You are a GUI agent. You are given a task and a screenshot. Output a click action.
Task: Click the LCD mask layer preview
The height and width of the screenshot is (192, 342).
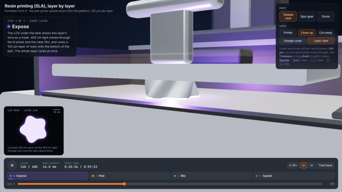point(34,131)
